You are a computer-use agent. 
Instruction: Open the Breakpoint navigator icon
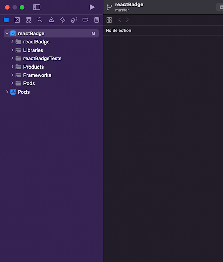click(x=85, y=20)
